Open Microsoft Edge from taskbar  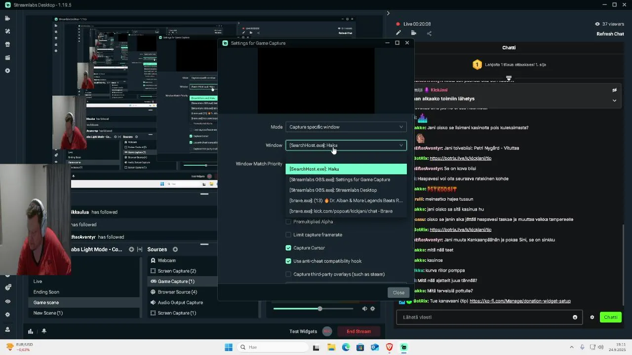pyautogui.click(x=346, y=347)
